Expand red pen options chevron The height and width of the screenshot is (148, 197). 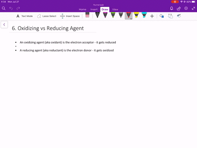(x=131, y=19)
